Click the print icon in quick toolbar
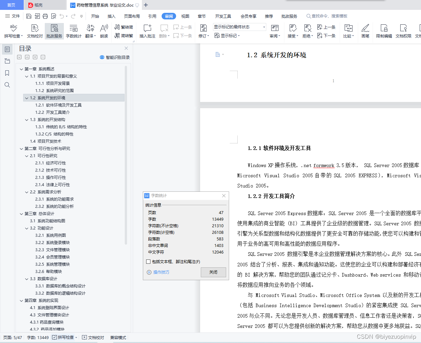The image size is (421, 343). tap(45, 16)
